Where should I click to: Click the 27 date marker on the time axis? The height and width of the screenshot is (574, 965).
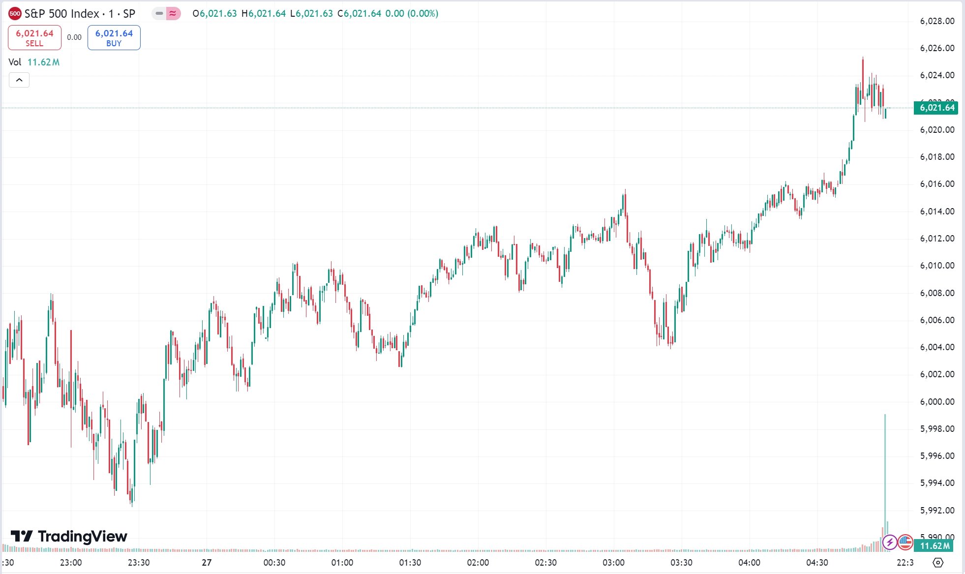coord(207,562)
